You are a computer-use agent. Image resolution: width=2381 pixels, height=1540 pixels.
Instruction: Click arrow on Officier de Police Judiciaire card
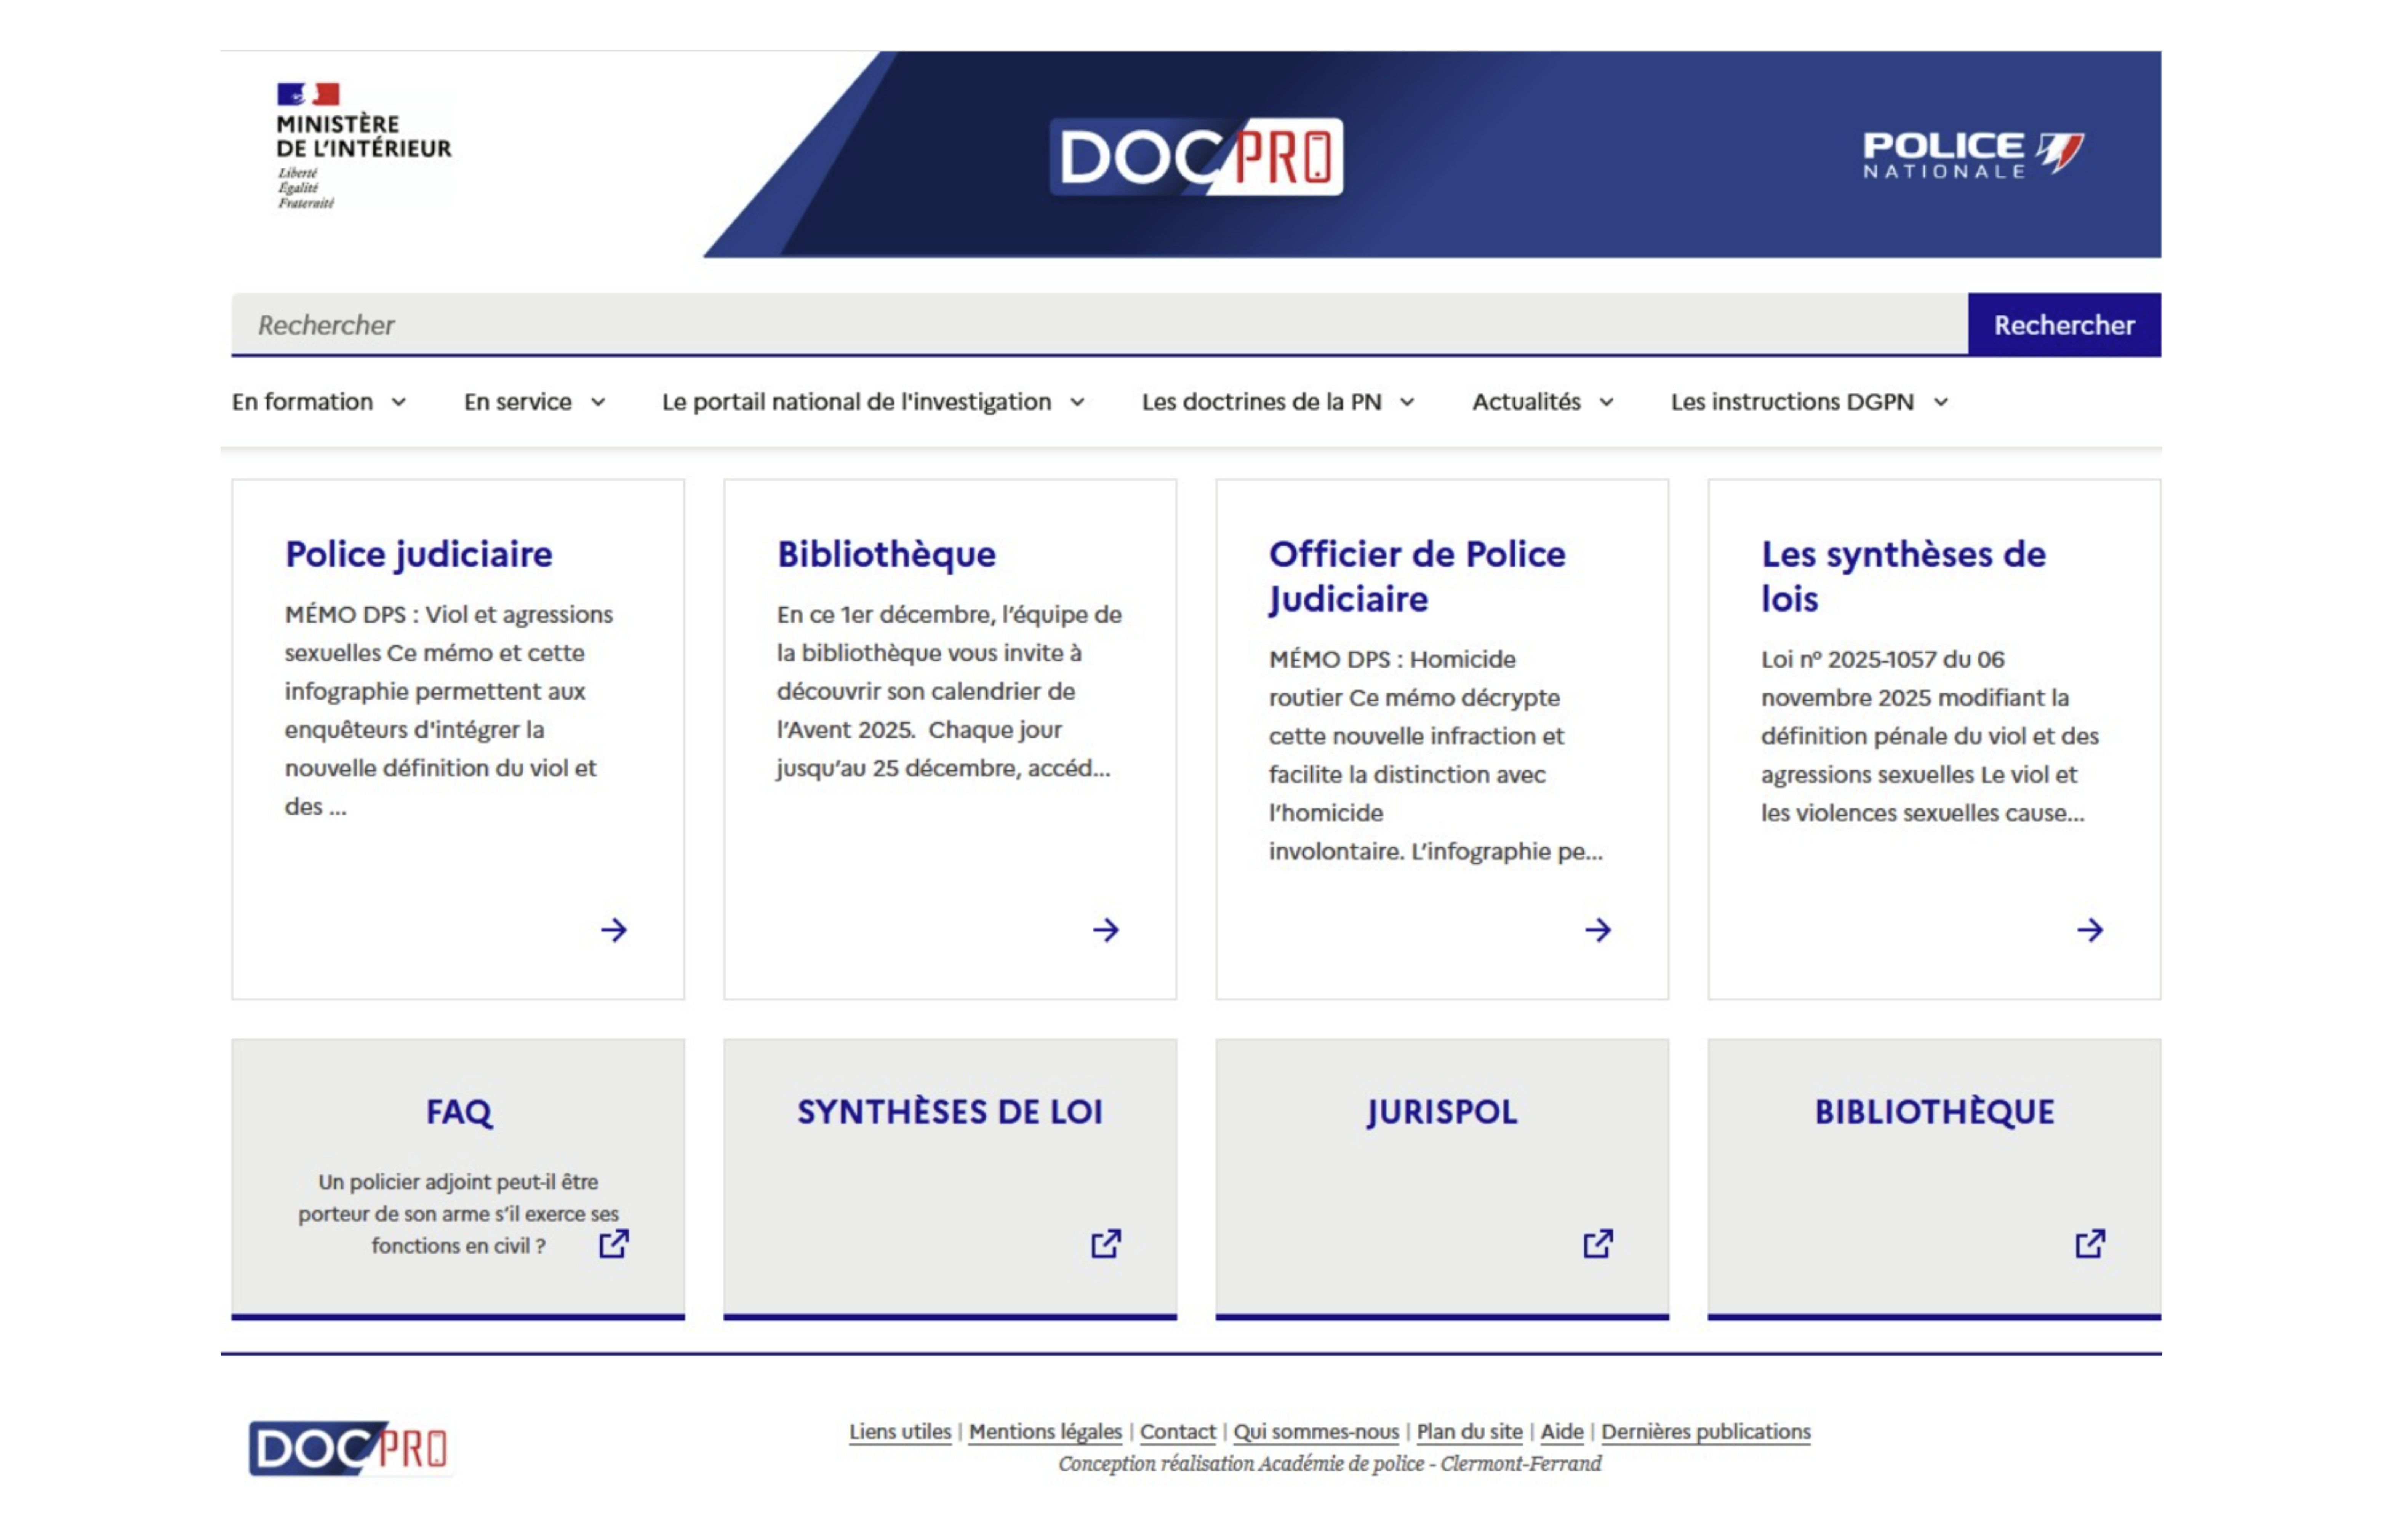pos(1598,930)
